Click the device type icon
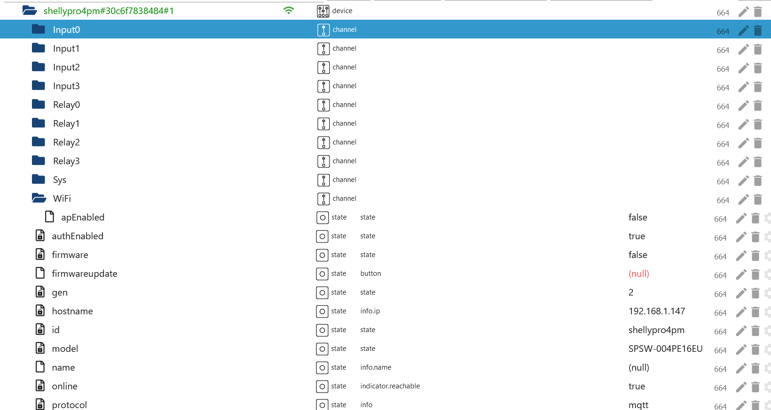The width and height of the screenshot is (771, 410). coord(323,11)
